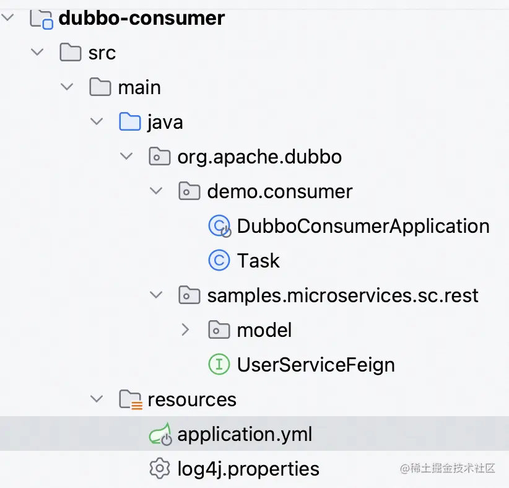Viewport: 509px width, 488px height.
Task: Click the org.apache.dubbo package icon
Action: point(160,157)
